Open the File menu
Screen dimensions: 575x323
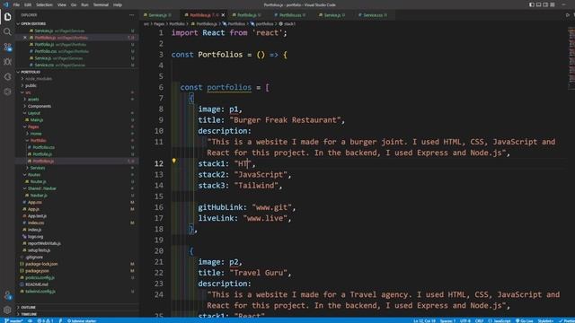(x=16, y=4)
